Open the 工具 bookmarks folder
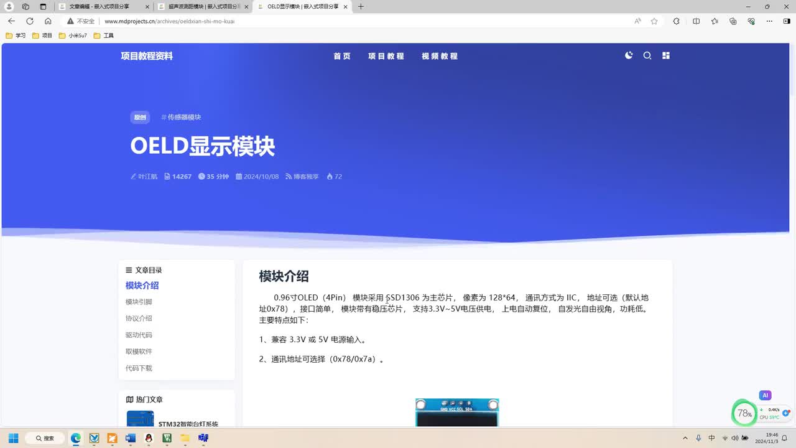This screenshot has height=448, width=796. (x=104, y=35)
